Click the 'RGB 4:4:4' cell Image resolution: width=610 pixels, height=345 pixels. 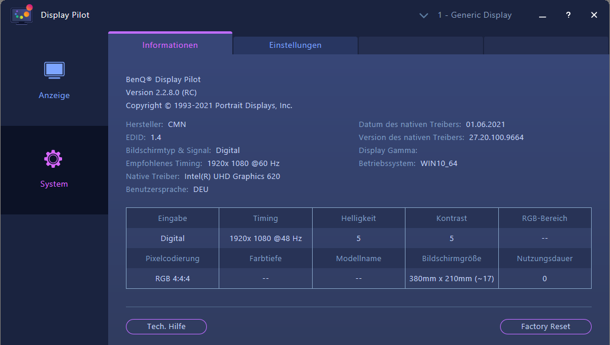[173, 278]
